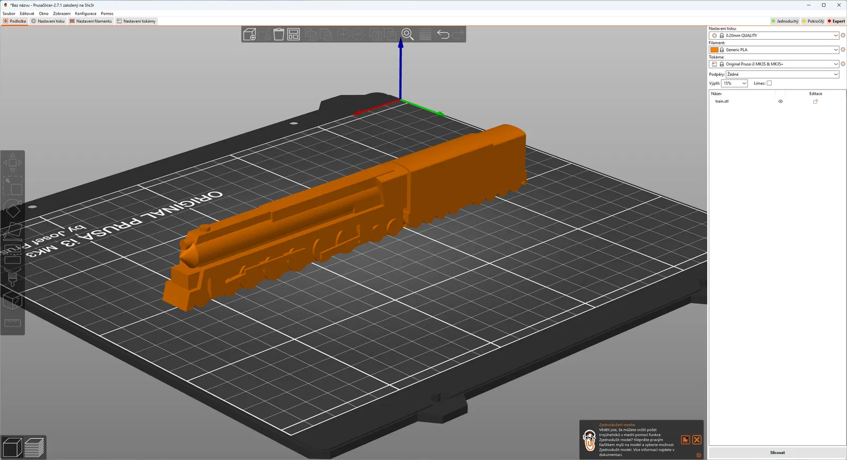Click the Slicovat button
Image resolution: width=847 pixels, height=460 pixels.
point(777,453)
